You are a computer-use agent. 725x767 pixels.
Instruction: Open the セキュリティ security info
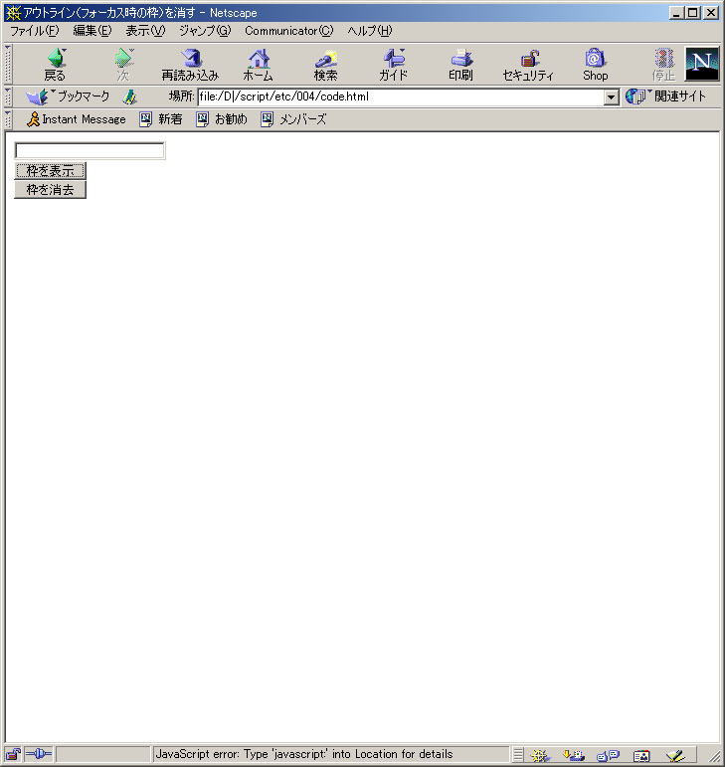528,64
